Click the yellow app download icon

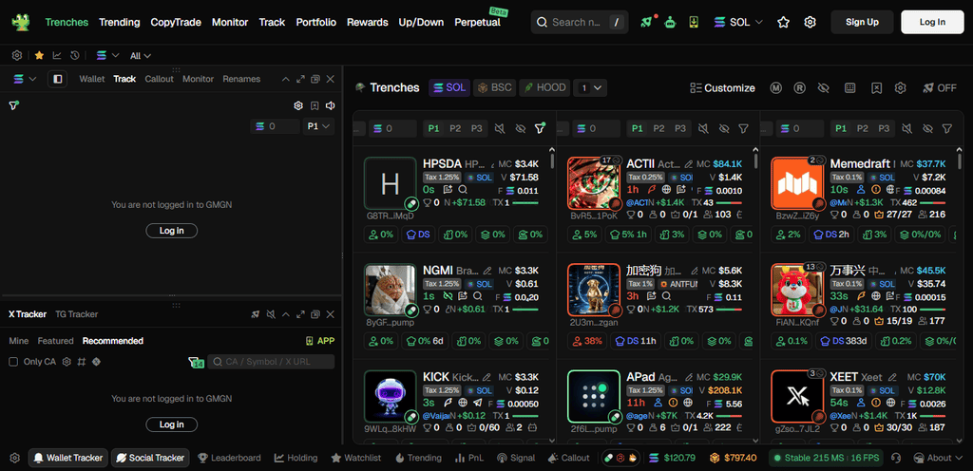coord(693,22)
